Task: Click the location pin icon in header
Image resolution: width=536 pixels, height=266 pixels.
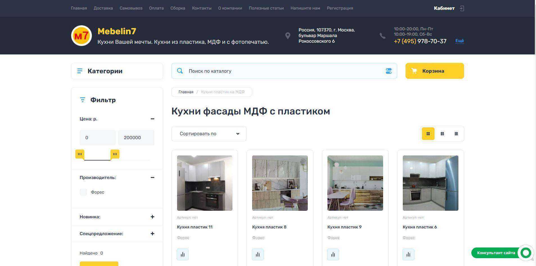Action: click(x=288, y=36)
